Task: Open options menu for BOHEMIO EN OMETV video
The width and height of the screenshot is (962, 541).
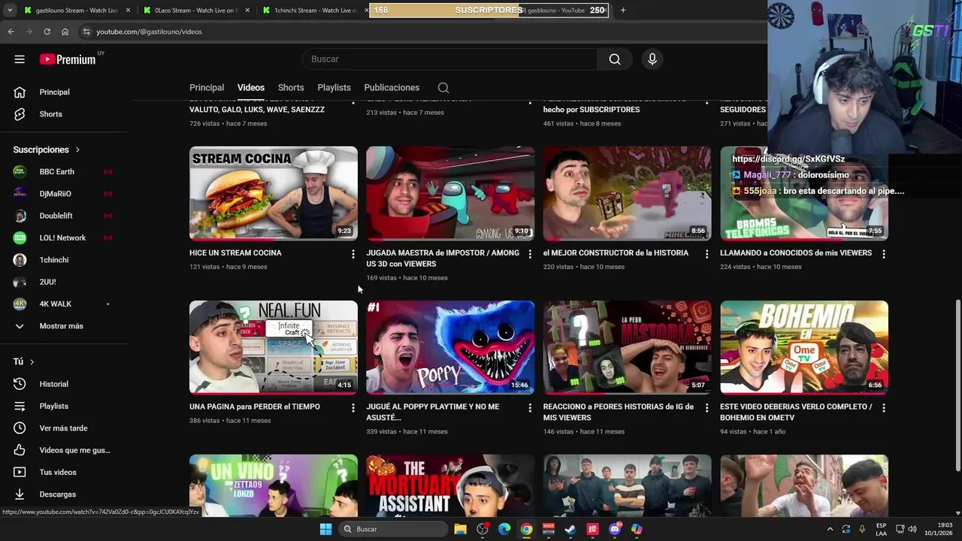Action: point(884,408)
